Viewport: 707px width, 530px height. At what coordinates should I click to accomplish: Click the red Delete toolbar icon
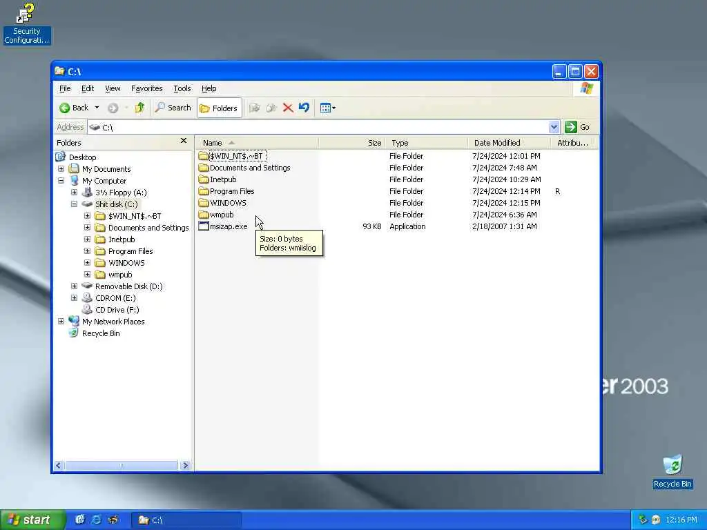tap(288, 108)
